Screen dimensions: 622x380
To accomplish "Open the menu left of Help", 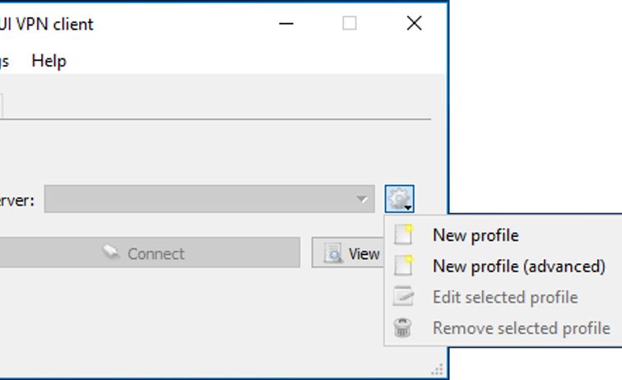I will tap(4, 61).
